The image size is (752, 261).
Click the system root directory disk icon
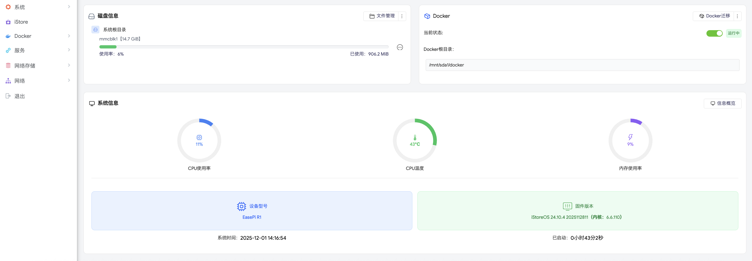click(96, 30)
